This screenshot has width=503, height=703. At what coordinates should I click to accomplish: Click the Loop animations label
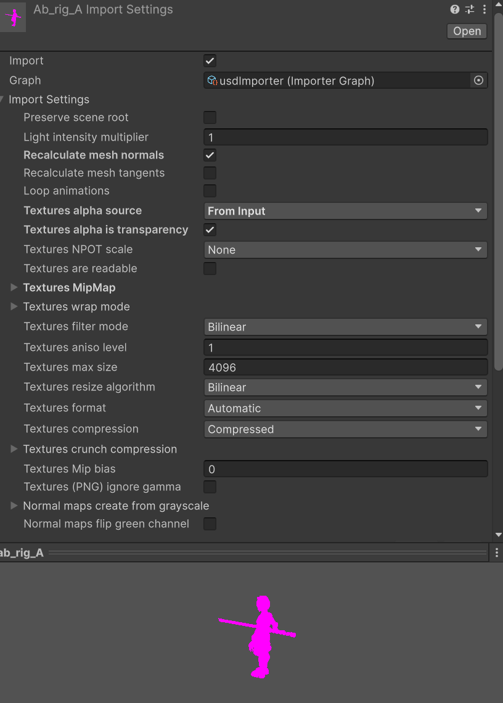click(x=67, y=191)
